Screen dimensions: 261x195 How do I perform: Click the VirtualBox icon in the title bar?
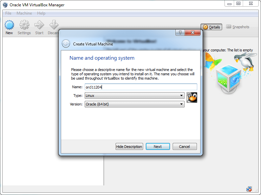tap(5, 5)
